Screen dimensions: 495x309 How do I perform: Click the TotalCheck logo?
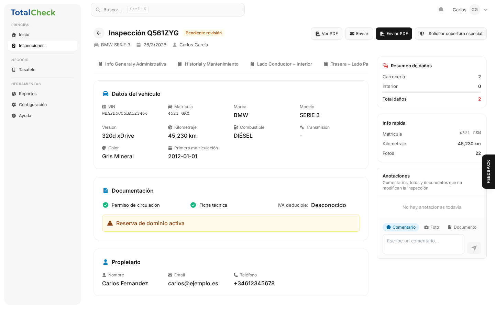coord(33,13)
